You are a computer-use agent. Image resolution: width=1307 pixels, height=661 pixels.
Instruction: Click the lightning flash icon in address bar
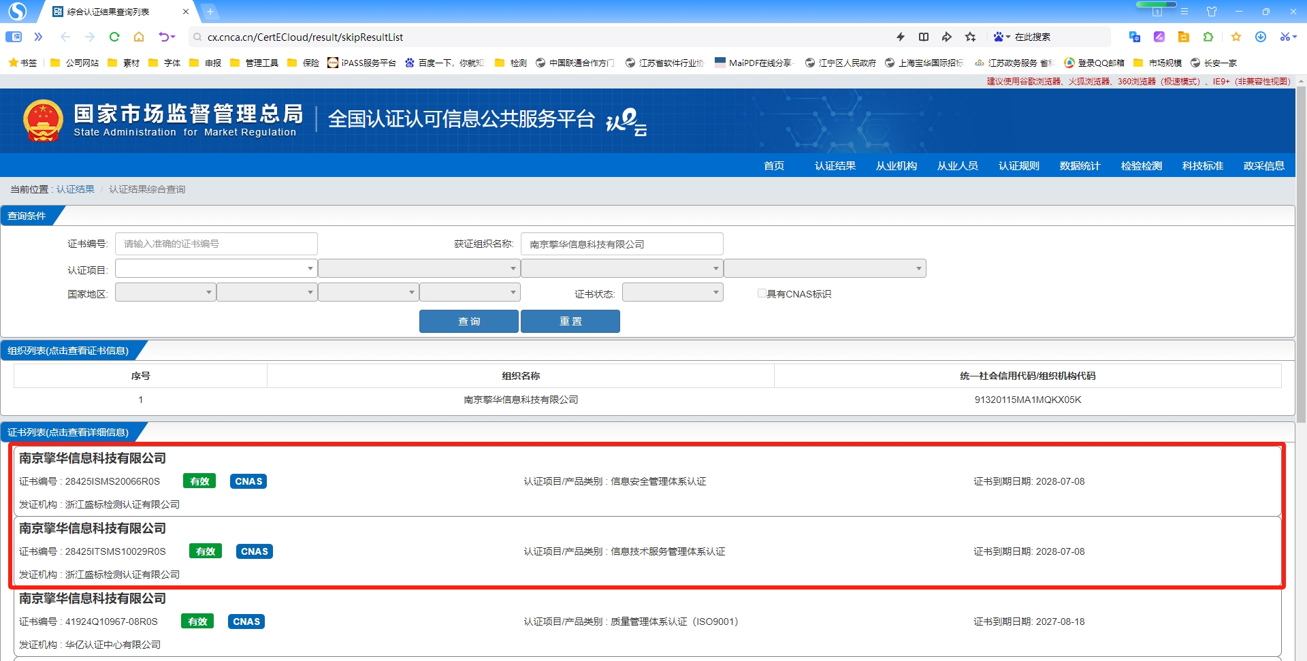tap(899, 37)
